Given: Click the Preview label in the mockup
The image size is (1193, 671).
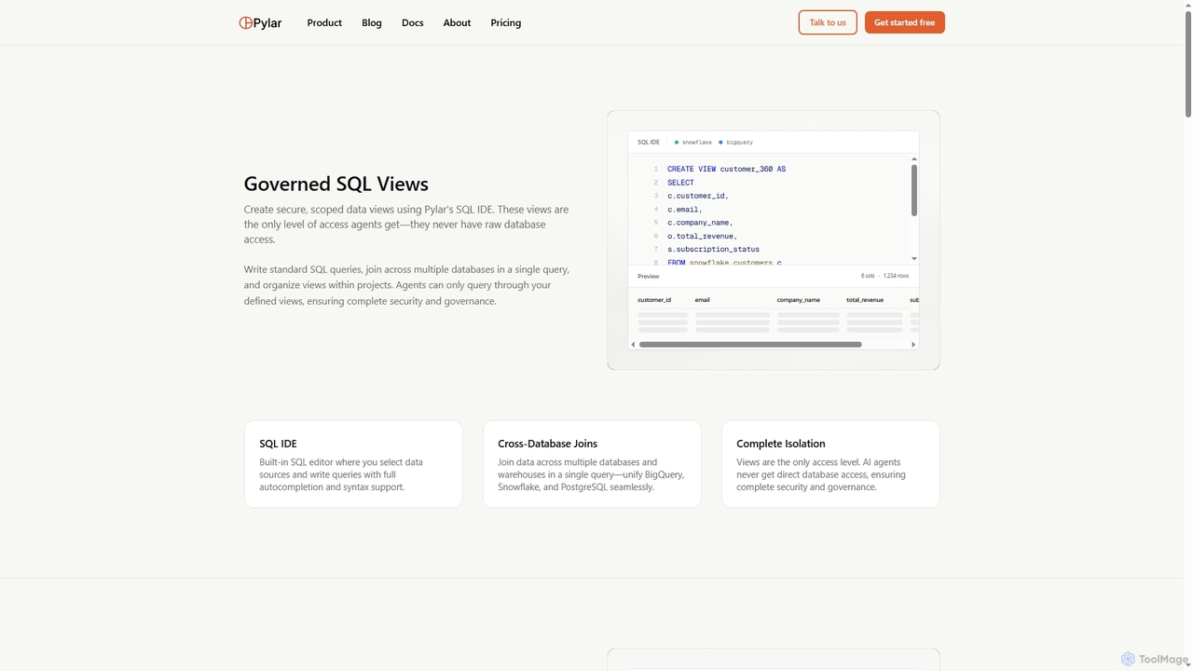Looking at the screenshot, I should [649, 276].
